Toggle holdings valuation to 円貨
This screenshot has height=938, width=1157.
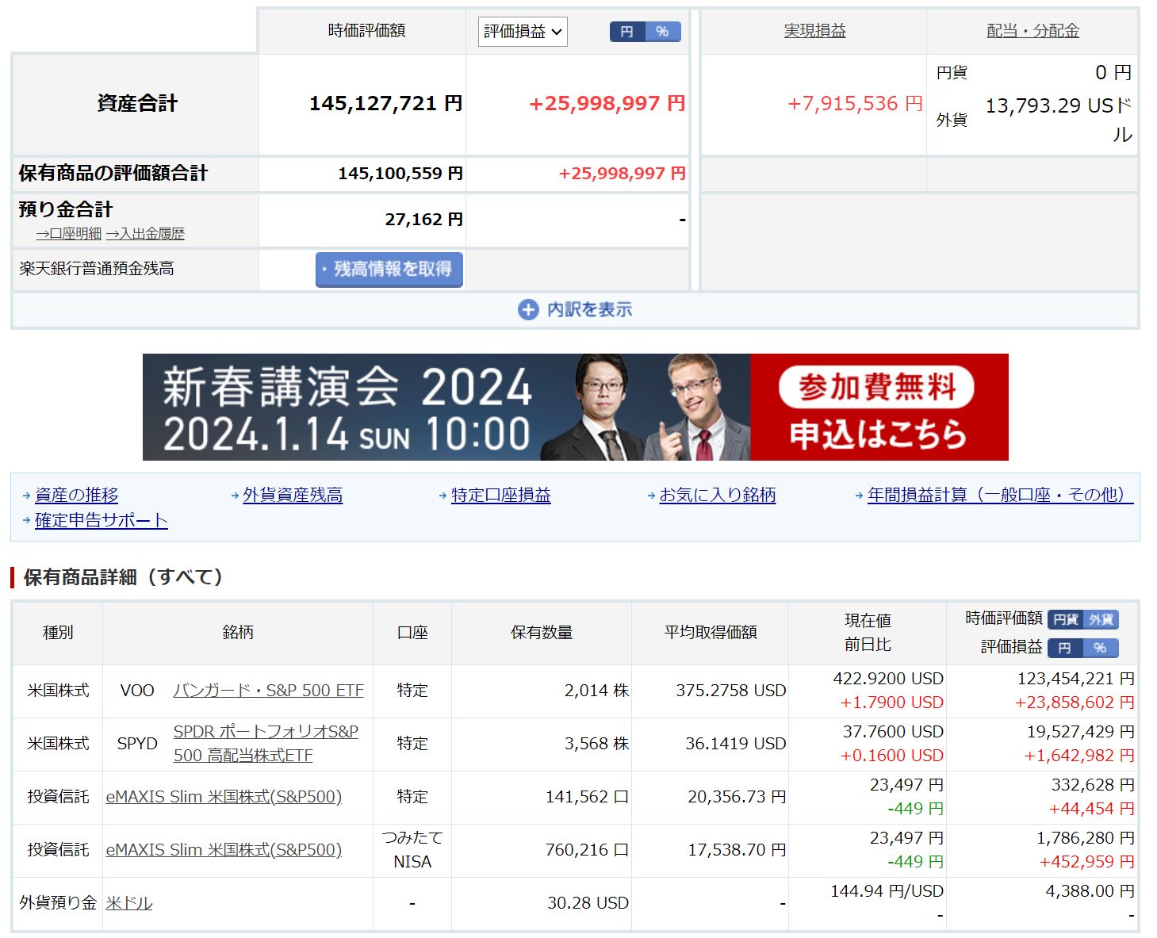tap(1065, 620)
